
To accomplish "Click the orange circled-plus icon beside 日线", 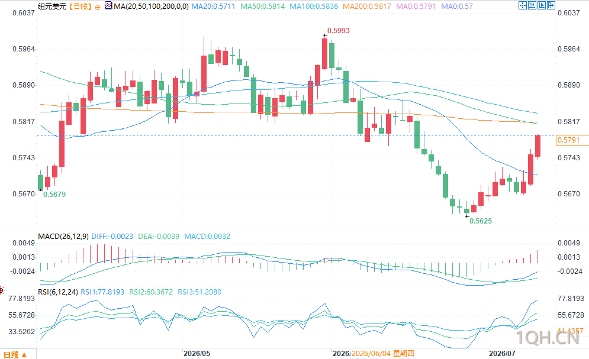I will pos(97,7).
